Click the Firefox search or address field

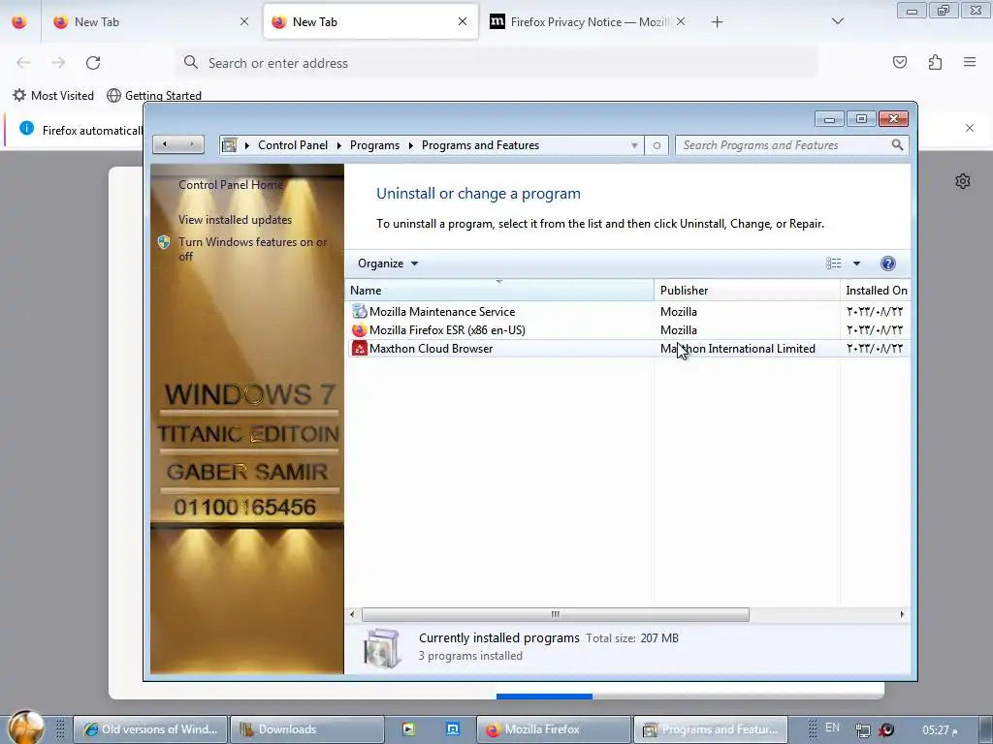[496, 63]
